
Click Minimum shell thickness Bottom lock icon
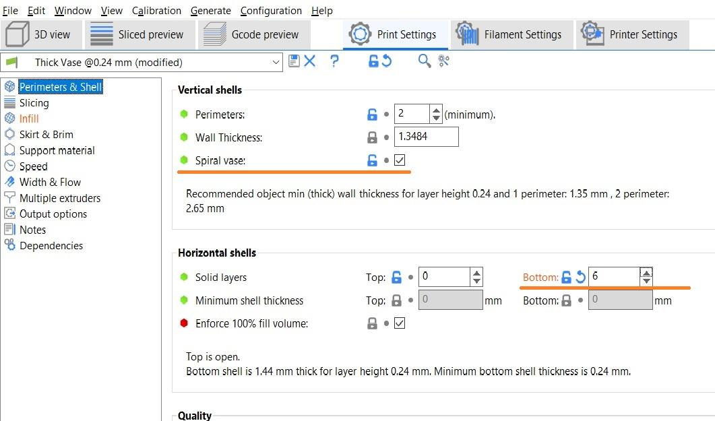coord(566,300)
